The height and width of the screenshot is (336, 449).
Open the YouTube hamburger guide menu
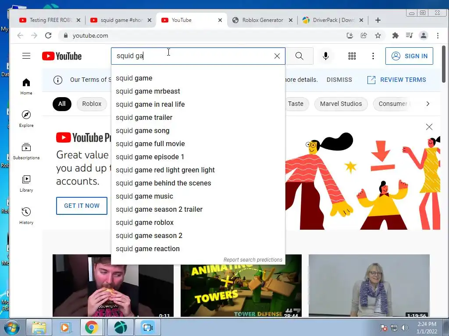(x=26, y=56)
